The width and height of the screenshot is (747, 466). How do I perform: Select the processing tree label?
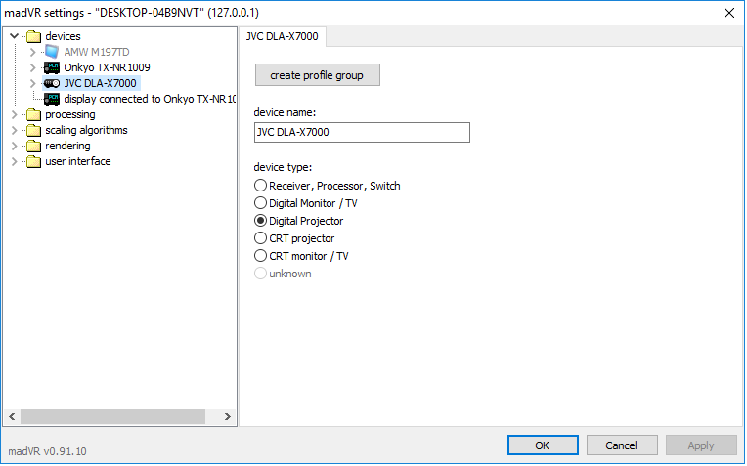click(x=70, y=114)
